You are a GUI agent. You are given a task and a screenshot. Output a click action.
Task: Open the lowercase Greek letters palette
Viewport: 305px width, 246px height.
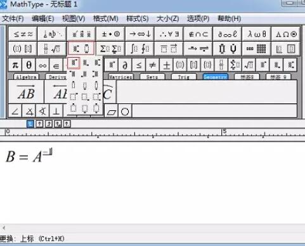pos(256,34)
